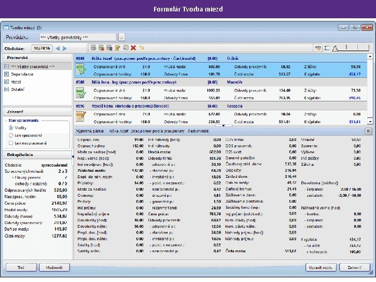376x282 pixels.
Task: Click the Zatvoriť button
Action: pyautogui.click(x=355, y=267)
